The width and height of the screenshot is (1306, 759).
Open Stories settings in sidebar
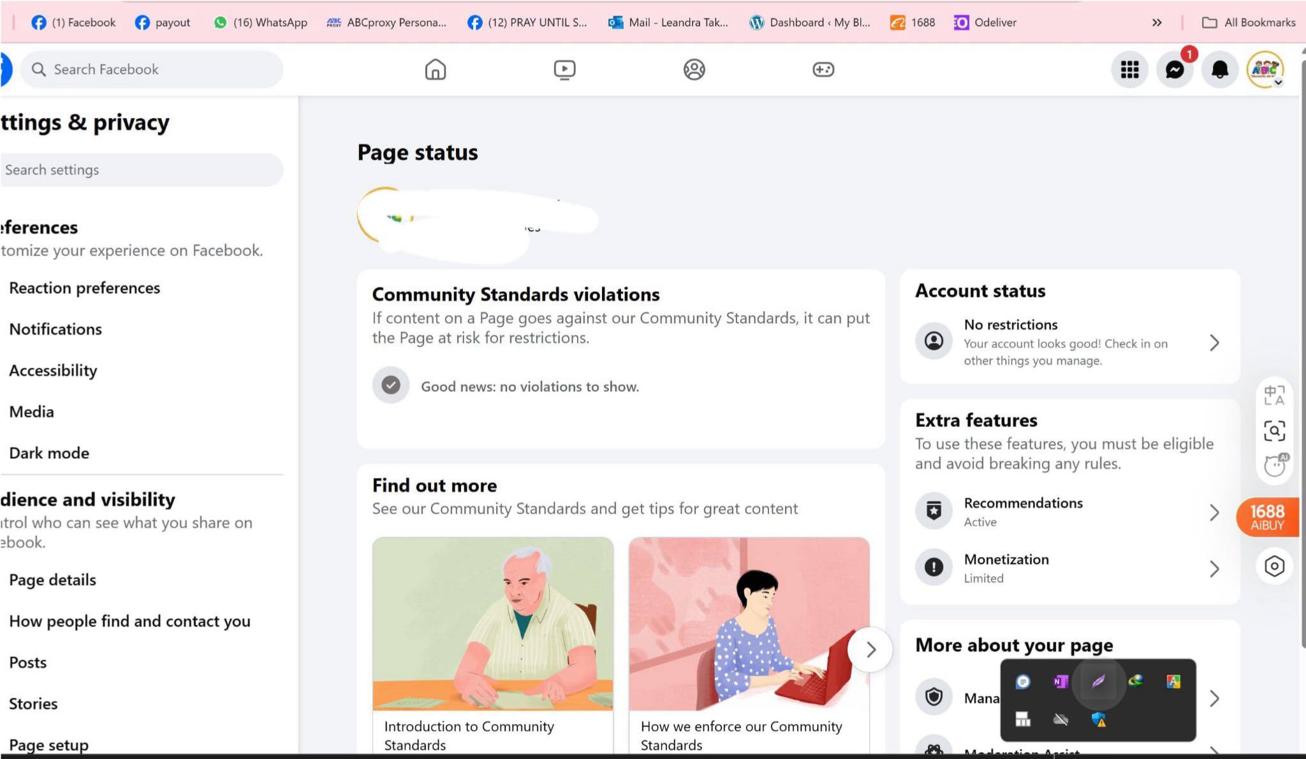pos(33,704)
